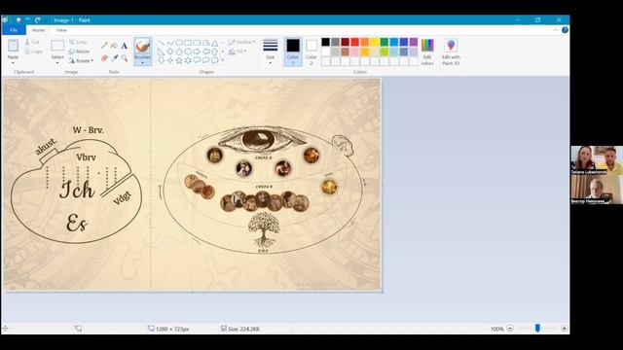Viewport: 623px width, 350px height.
Task: Open the line Size dropdown
Action: 271,52
